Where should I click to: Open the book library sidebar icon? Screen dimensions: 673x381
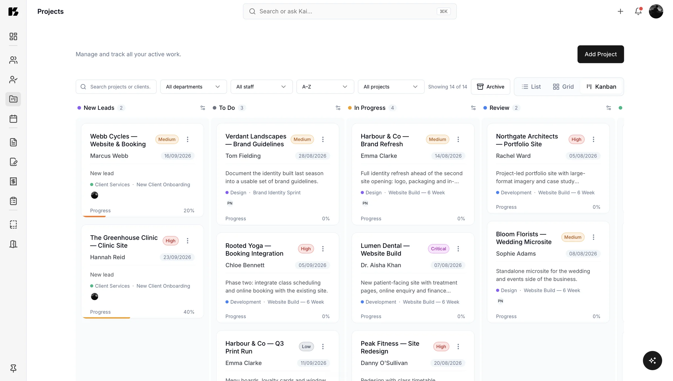click(x=13, y=244)
